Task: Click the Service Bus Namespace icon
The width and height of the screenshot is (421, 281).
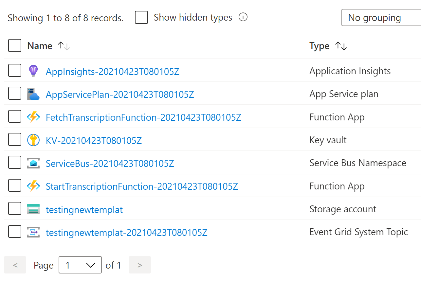Action: 33,163
